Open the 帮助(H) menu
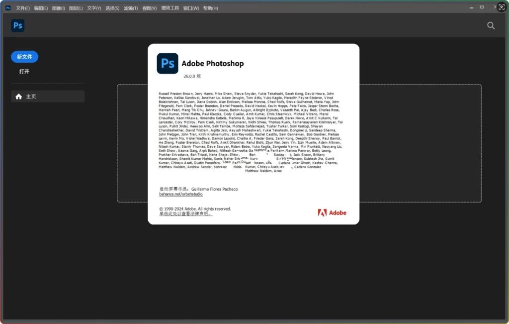This screenshot has height=324, width=509. 210,8
